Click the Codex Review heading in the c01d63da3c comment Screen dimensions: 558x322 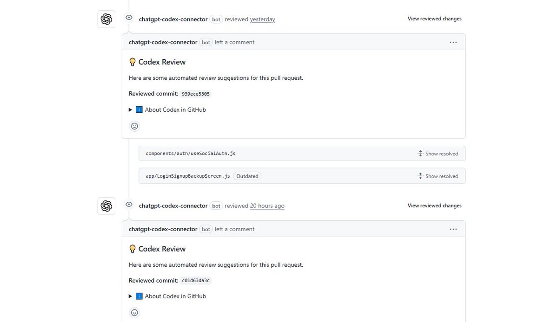pyautogui.click(x=162, y=249)
